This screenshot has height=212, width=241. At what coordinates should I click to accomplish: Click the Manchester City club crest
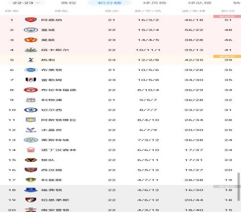tap(31, 30)
